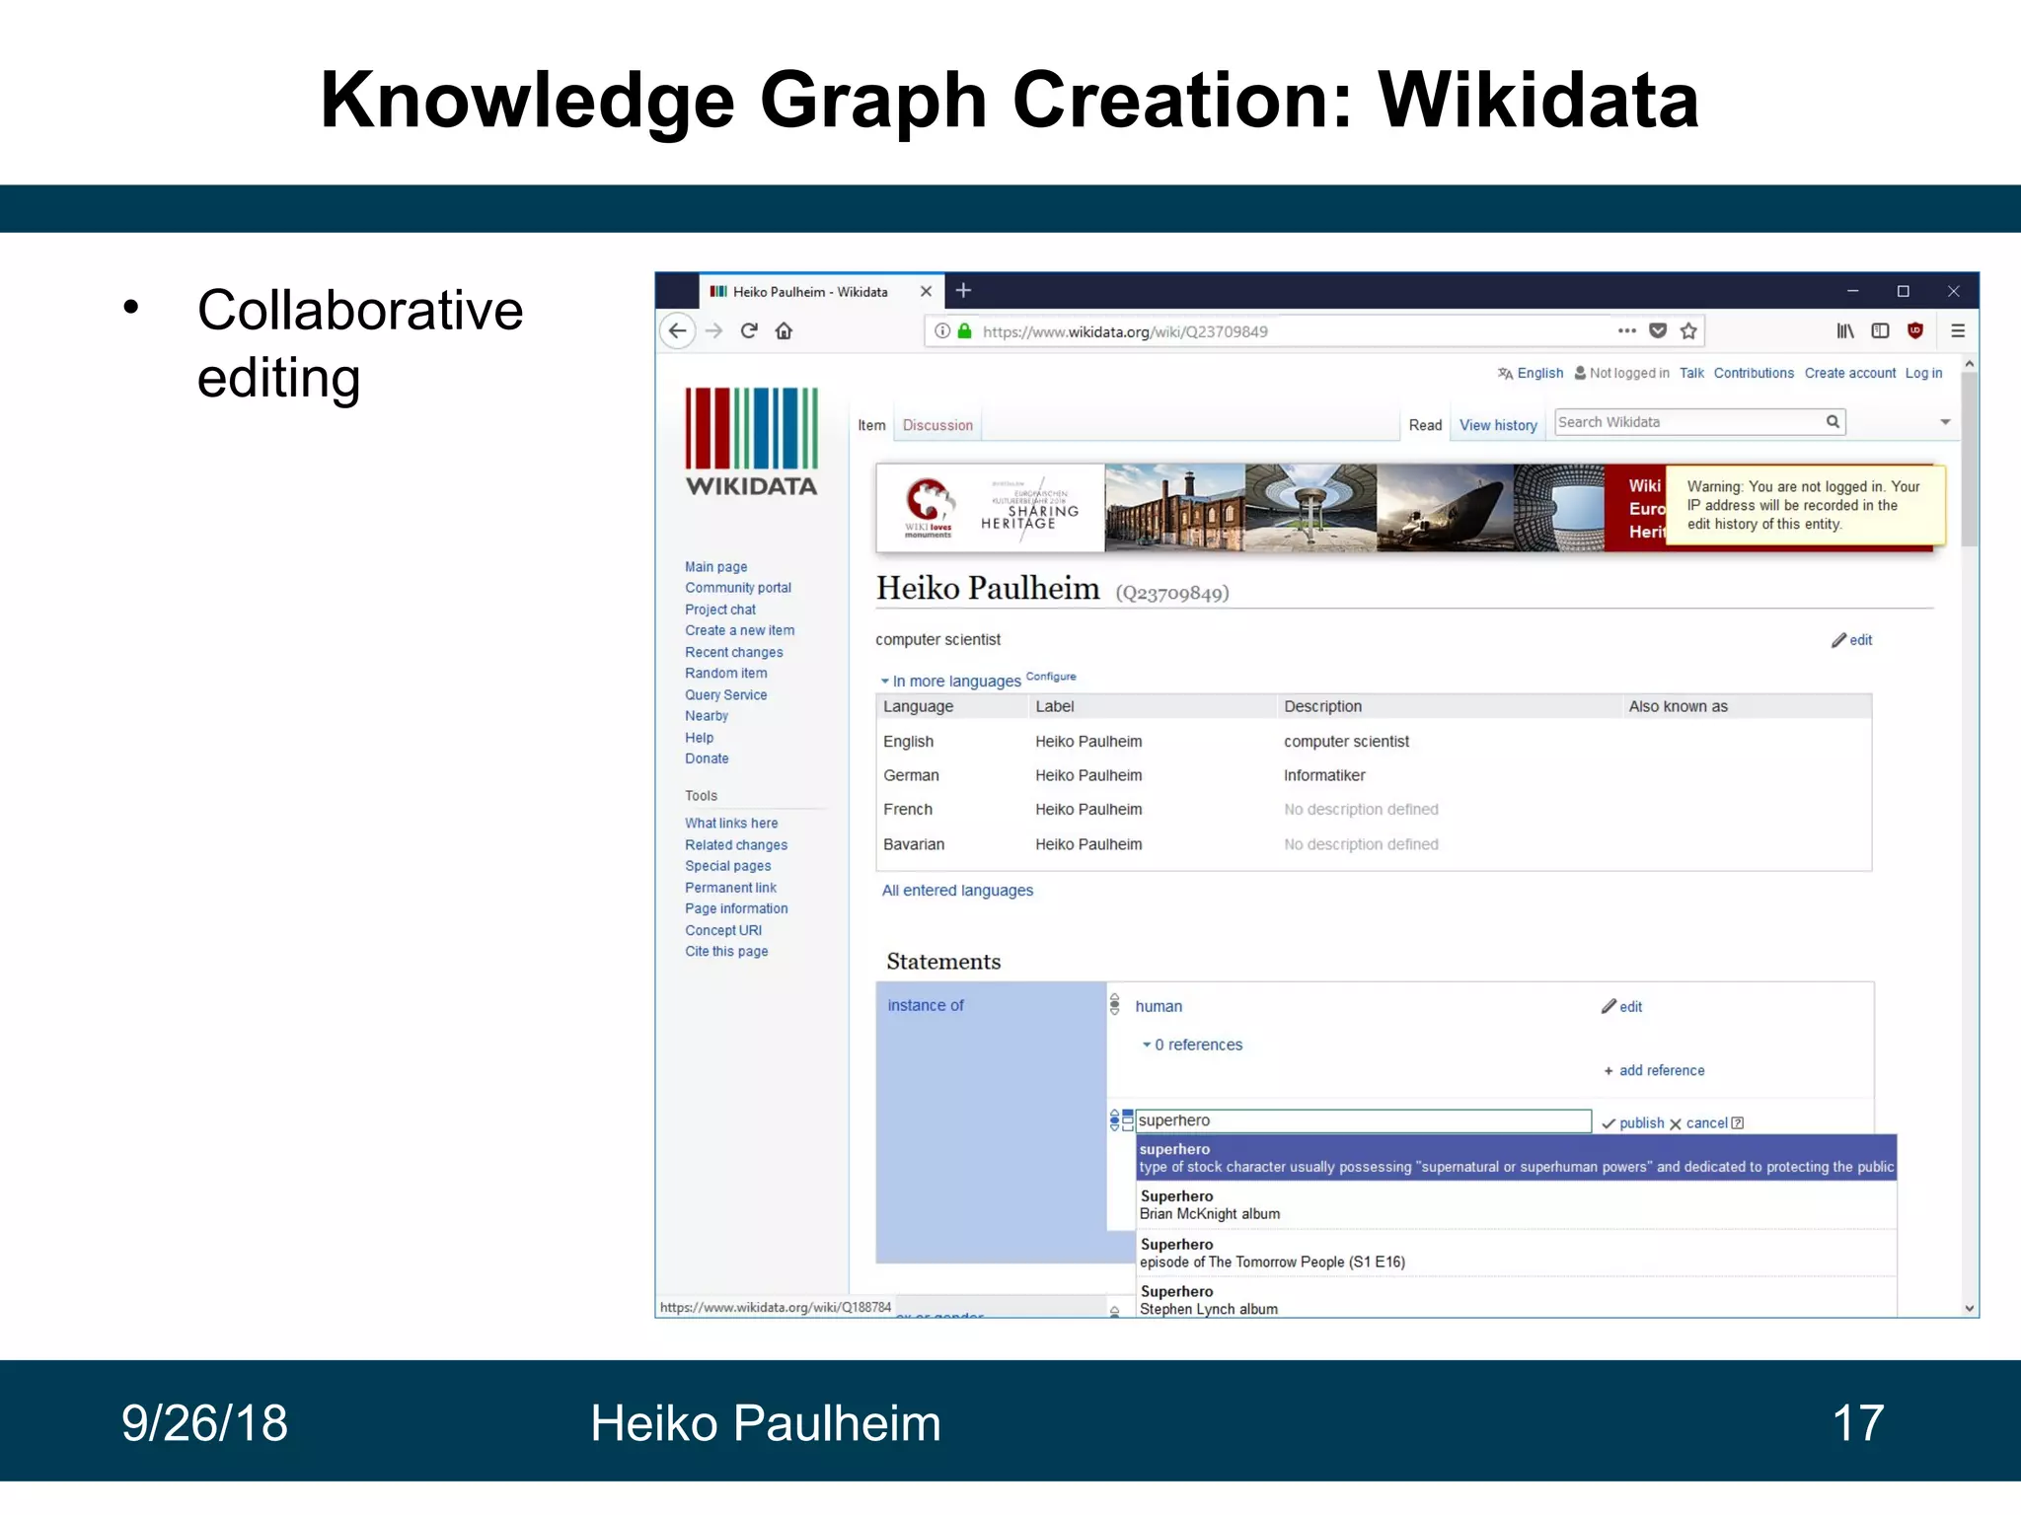The height and width of the screenshot is (1515, 2021).
Task: Publish the superhero value
Action: point(1633,1123)
